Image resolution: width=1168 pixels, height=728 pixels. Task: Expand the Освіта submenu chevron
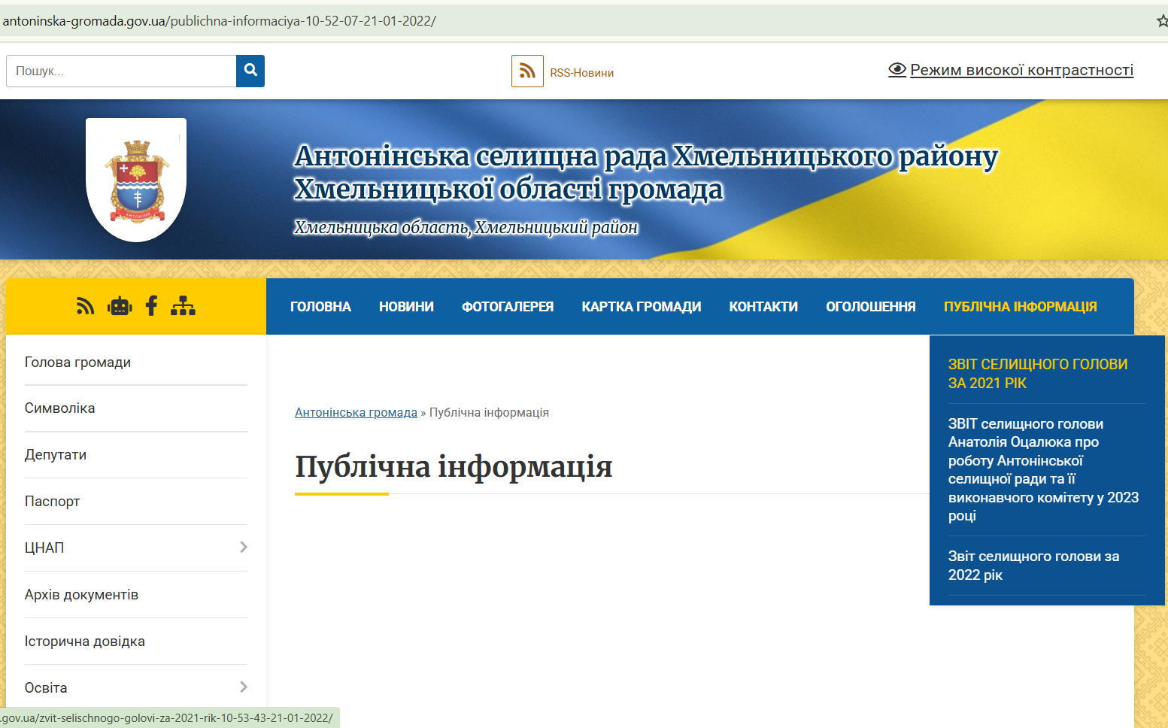(243, 687)
